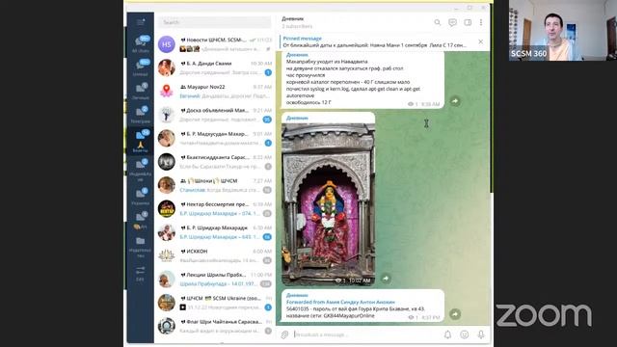Image resolution: width=617 pixels, height=347 pixels.
Task: Open the ШЧСМ SCSM Ukraine channel
Action: pyautogui.click(x=214, y=303)
